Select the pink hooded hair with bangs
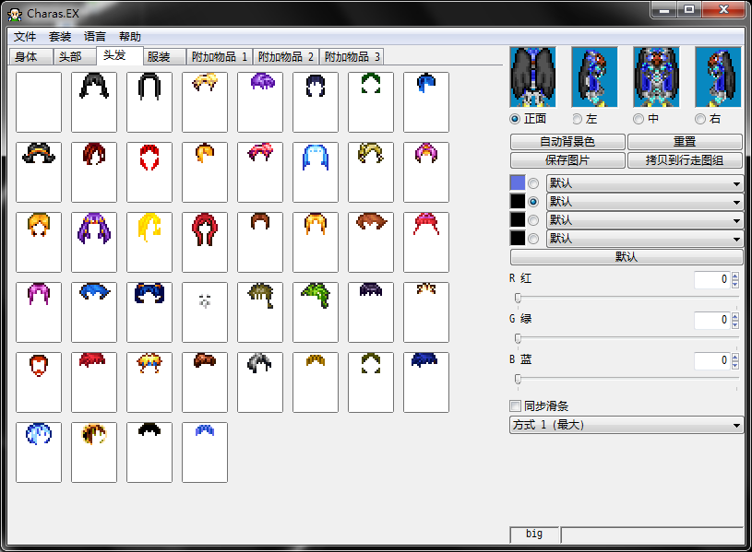 pos(426,172)
